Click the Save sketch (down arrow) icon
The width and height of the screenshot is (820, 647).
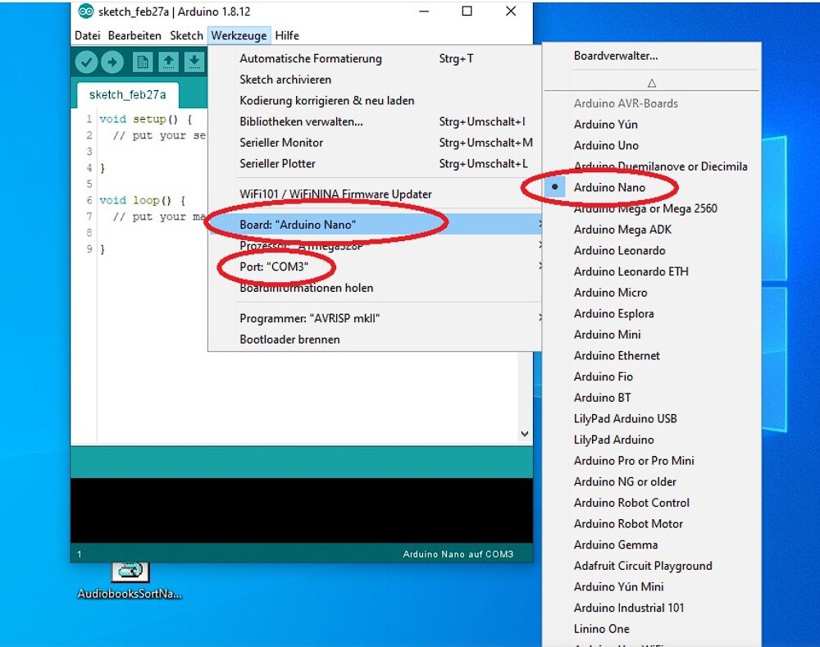tap(194, 62)
